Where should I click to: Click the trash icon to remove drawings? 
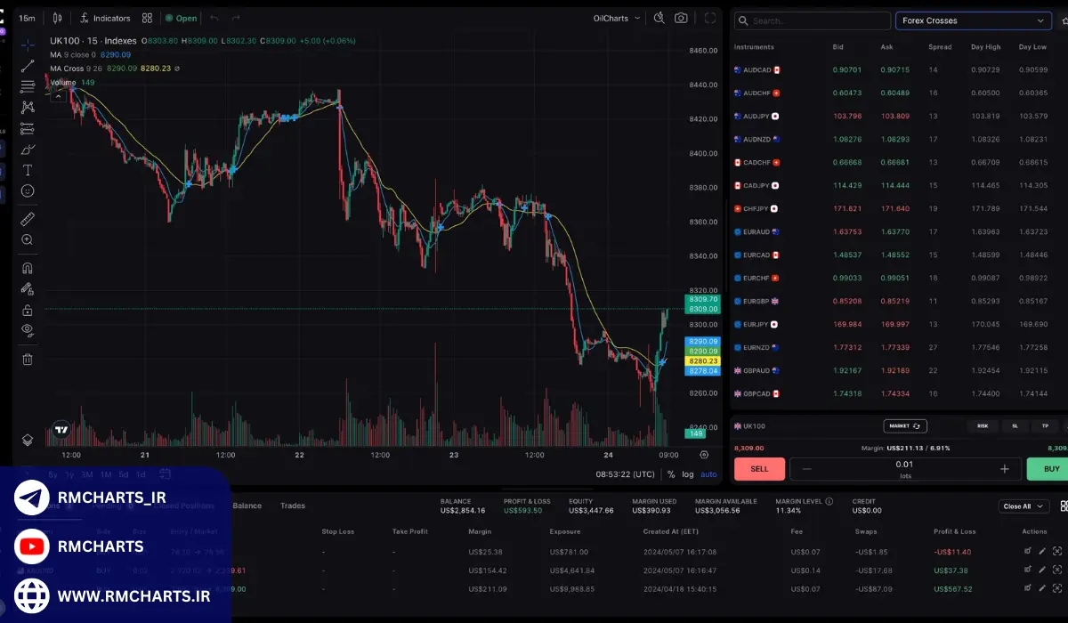click(28, 359)
